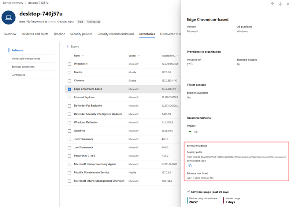293x207 pixels.
Task: Sort by the Name column chevron
Action: click(x=83, y=56)
